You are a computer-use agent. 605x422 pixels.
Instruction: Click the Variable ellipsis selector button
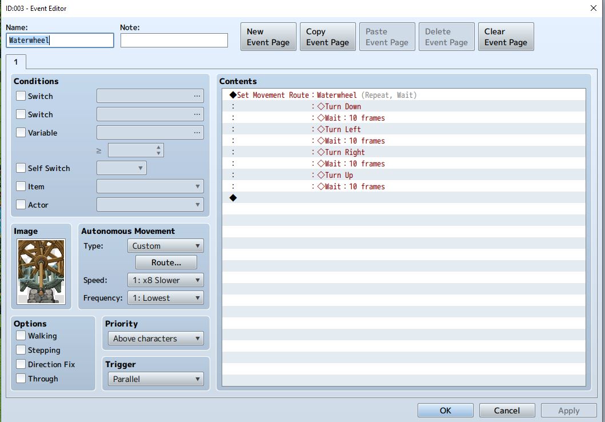(x=197, y=133)
